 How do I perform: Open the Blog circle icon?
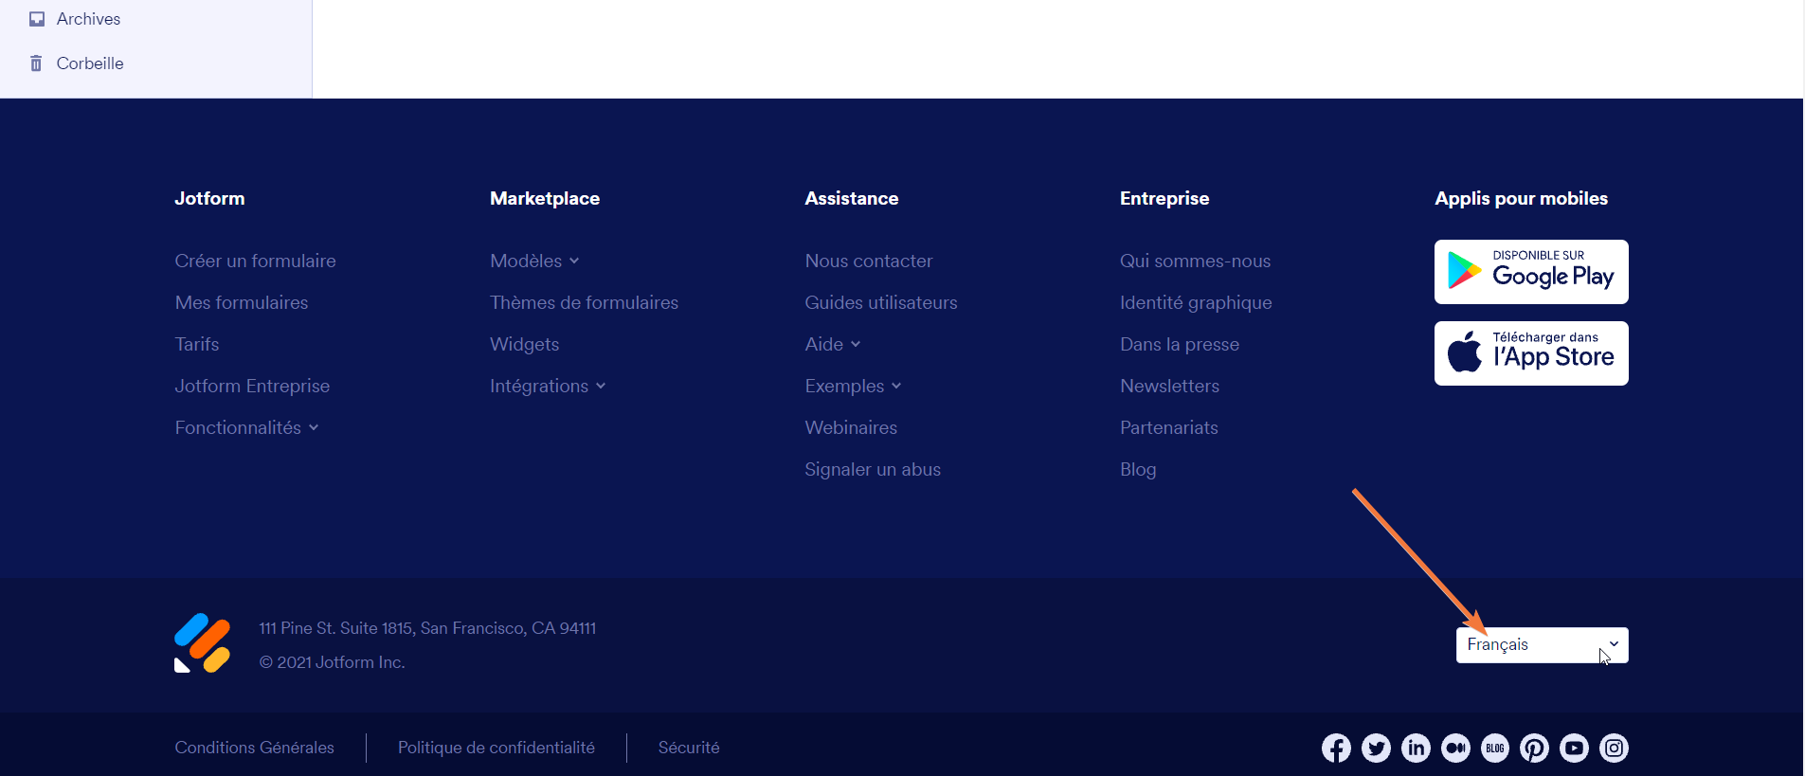coord(1495,749)
